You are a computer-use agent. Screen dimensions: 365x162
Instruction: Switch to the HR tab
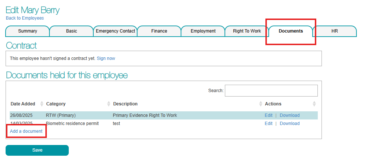[x=335, y=31]
